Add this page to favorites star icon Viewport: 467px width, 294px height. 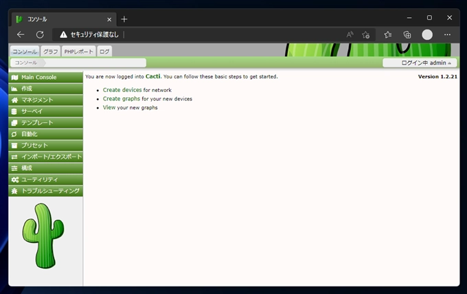pyautogui.click(x=366, y=35)
